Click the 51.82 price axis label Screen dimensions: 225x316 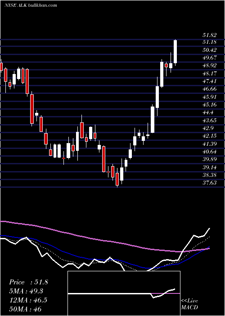coord(210,35)
